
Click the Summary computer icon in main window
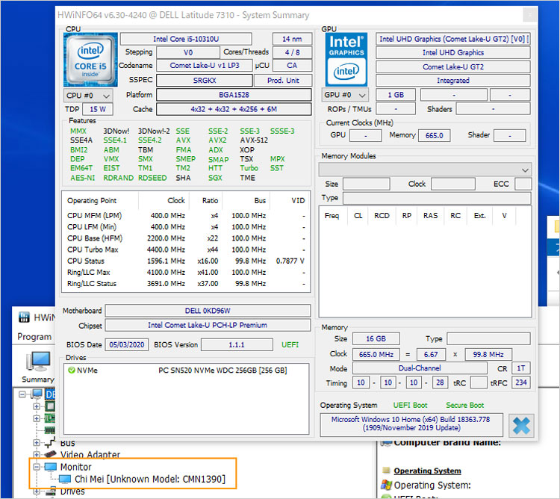coord(38,361)
